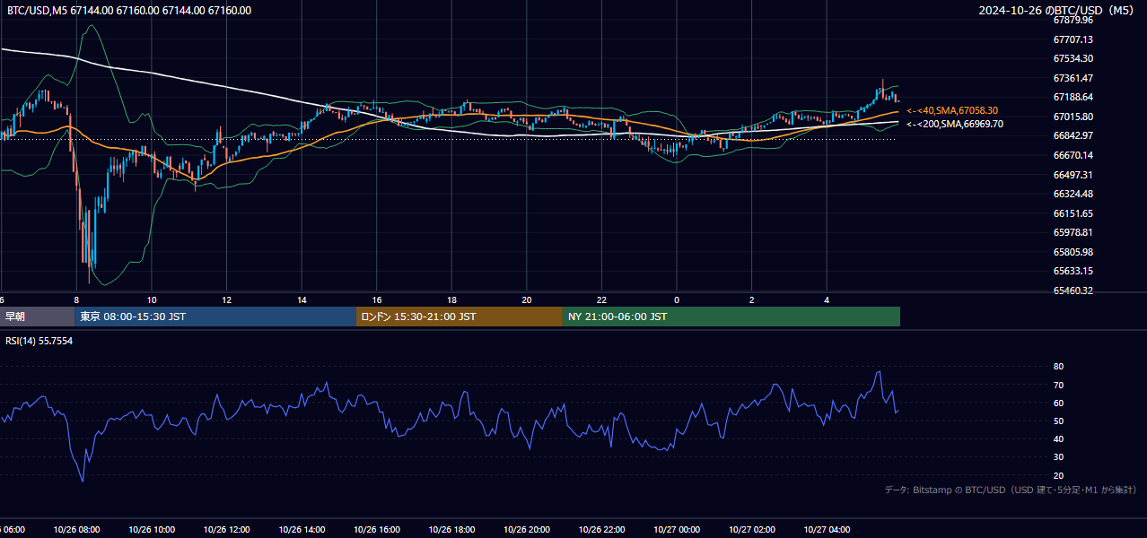The width and height of the screenshot is (1147, 538).
Task: Click price axis value 65978.81
Action: [1073, 232]
